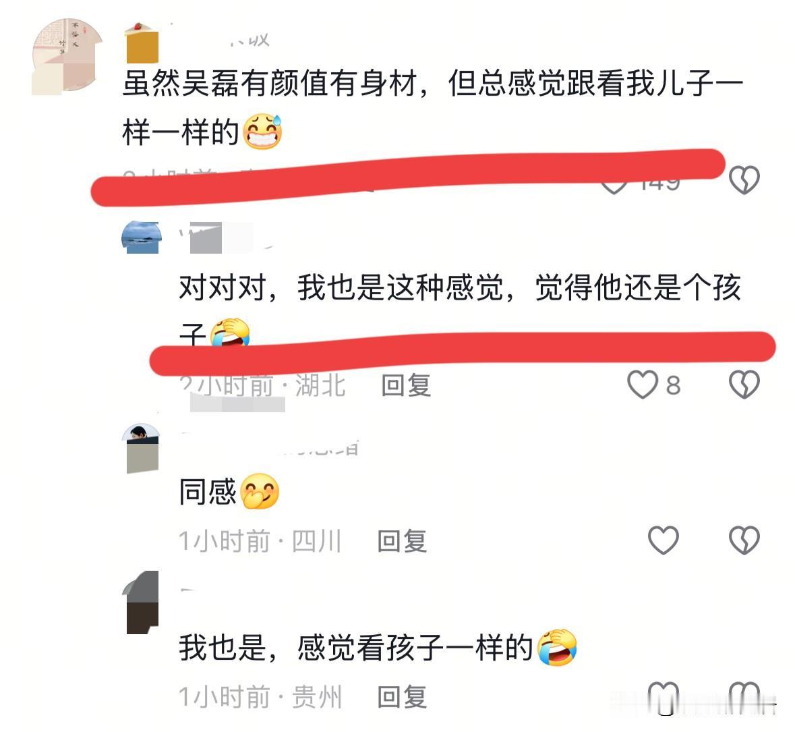Reply to the Guizhou comment via 回复
Viewport: 795px width, 732px height.
[x=402, y=696]
